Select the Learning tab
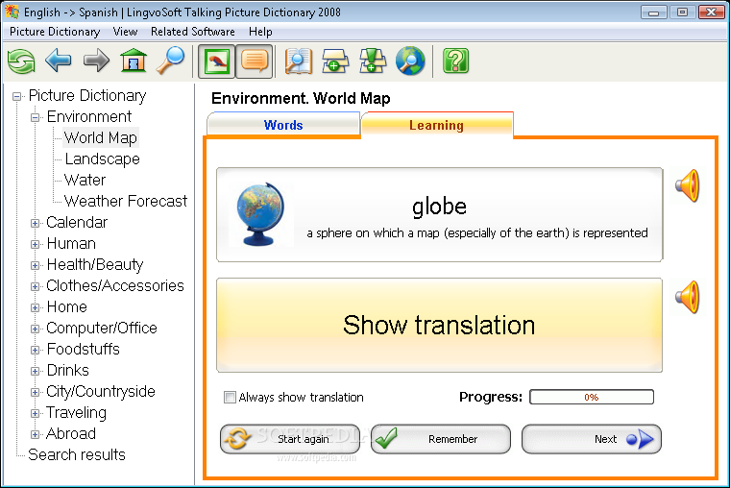The width and height of the screenshot is (730, 488). tap(437, 125)
